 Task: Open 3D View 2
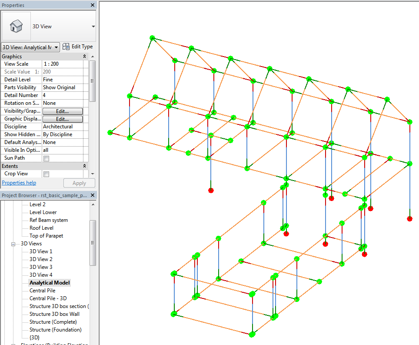(41, 259)
